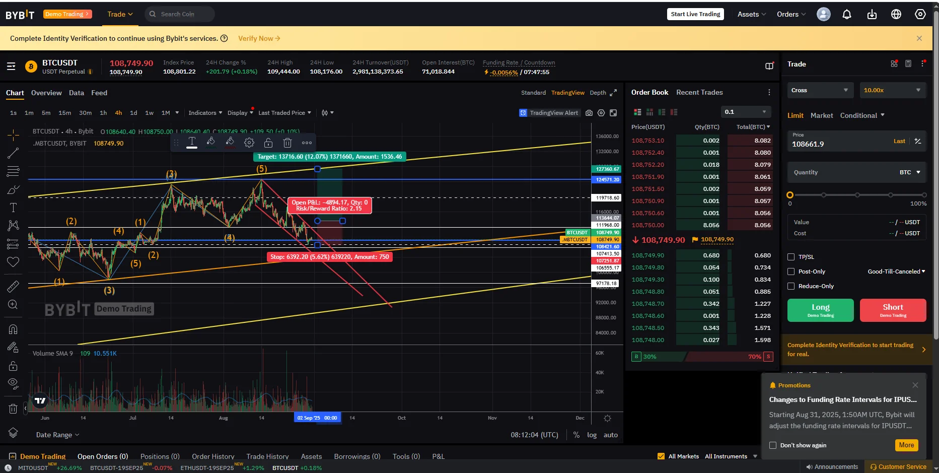Open the calculator in Trade panel
The height and width of the screenshot is (473, 939).
click(x=908, y=64)
